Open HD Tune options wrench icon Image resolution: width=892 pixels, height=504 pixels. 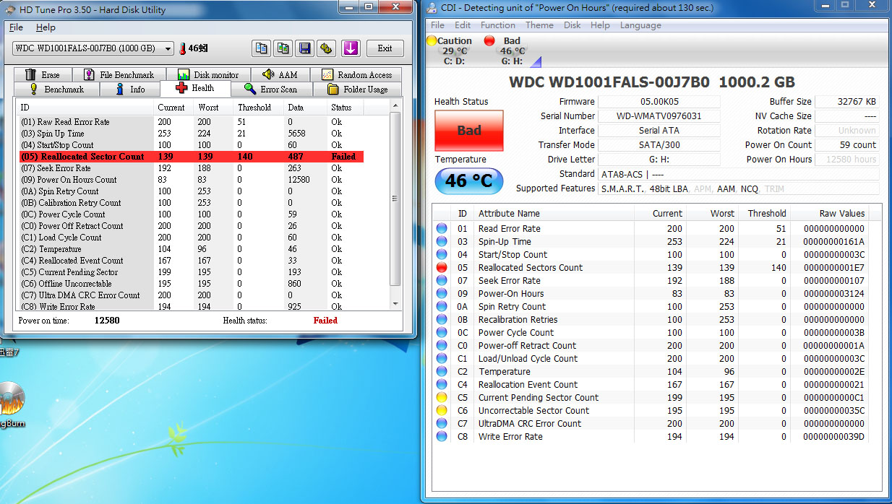point(326,48)
